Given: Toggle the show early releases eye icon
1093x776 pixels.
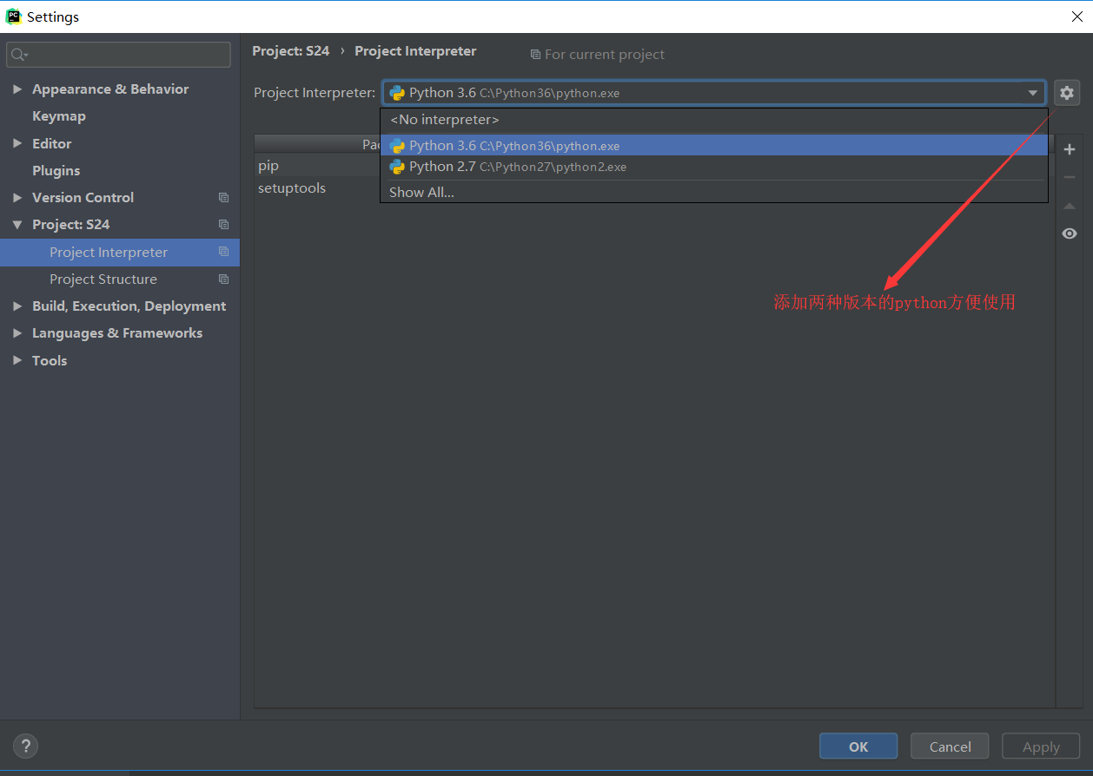Looking at the screenshot, I should point(1070,233).
